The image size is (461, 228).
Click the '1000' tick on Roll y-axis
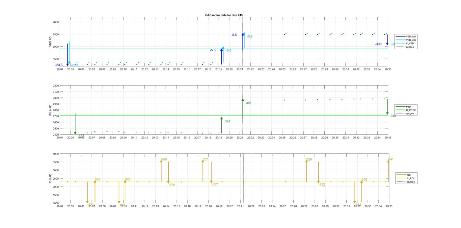(56, 203)
